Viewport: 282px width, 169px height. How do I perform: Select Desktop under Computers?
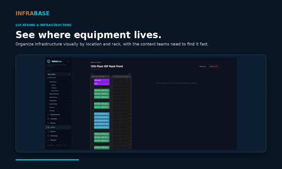[54, 88]
